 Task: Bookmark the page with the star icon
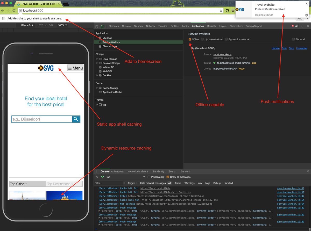[221, 11]
